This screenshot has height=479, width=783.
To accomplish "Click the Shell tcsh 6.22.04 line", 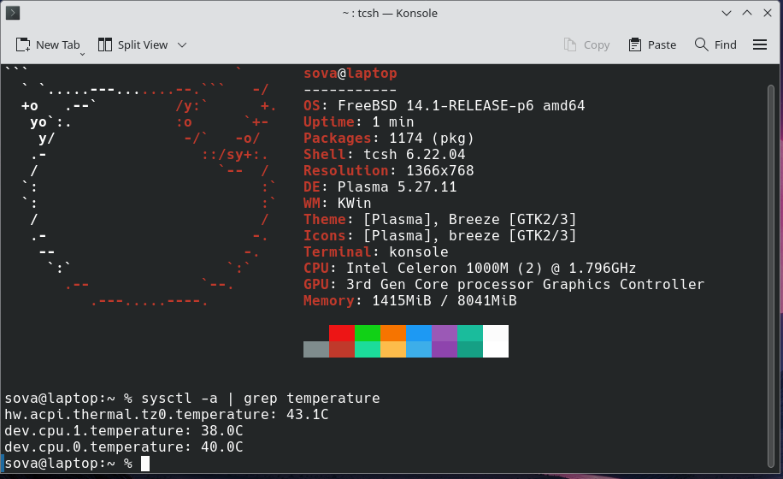I will click(x=385, y=154).
